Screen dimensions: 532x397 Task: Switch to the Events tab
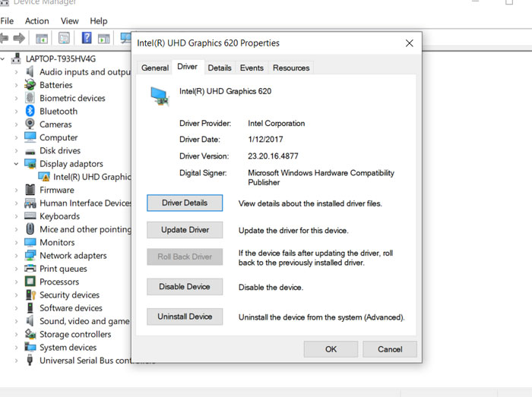252,68
